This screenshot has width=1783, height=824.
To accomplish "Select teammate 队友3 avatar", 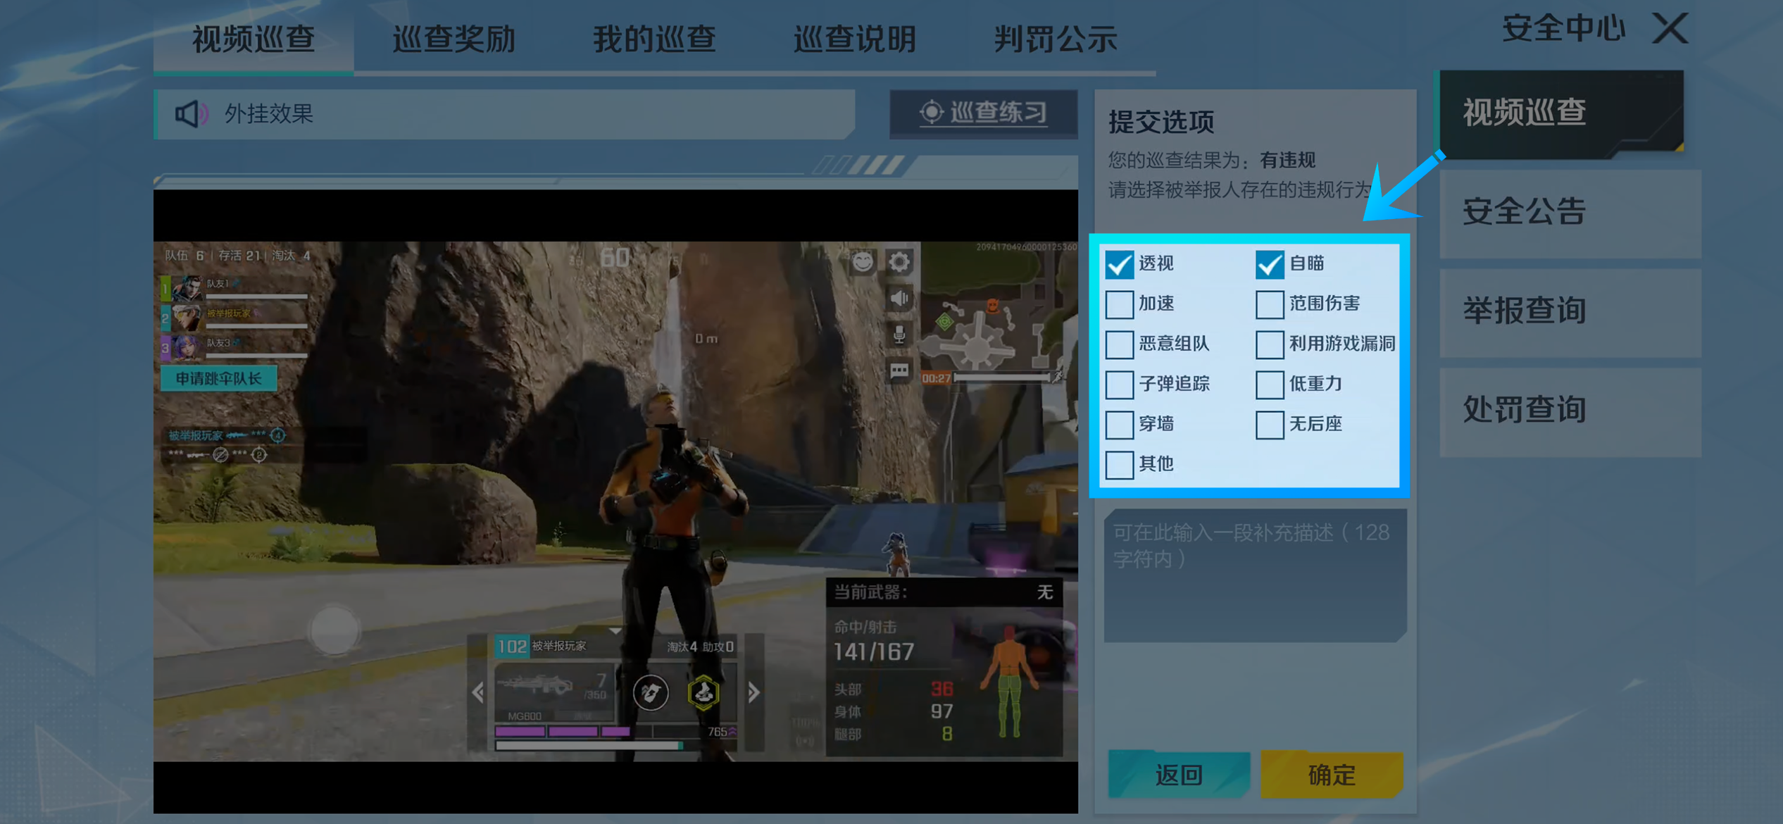I will pos(187,347).
